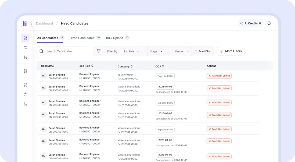295x162 pixels.
Task: Click the shopping cart icon in sidebar
Action: point(25,57)
